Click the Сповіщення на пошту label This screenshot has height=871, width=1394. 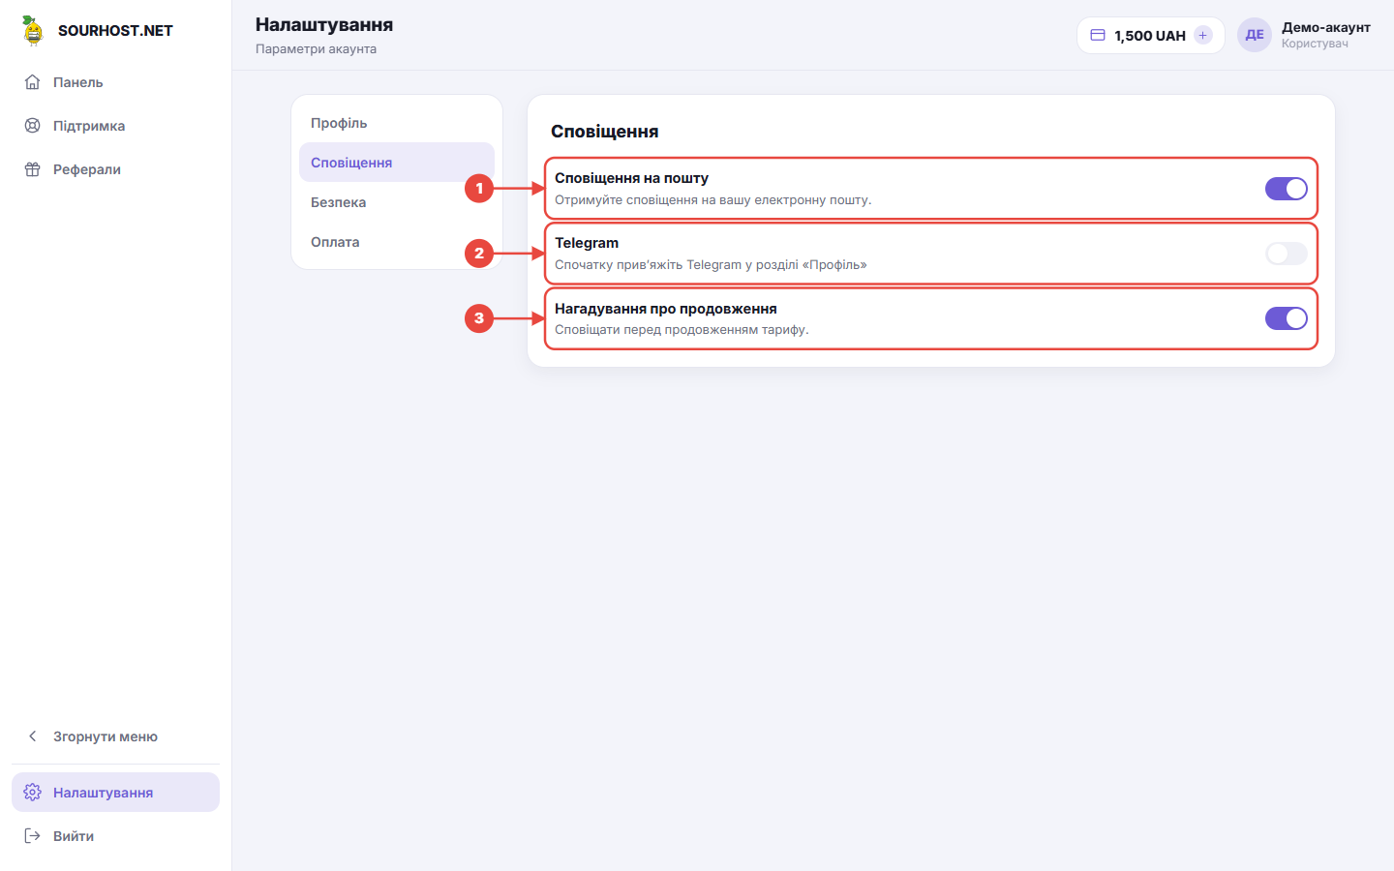[632, 178]
